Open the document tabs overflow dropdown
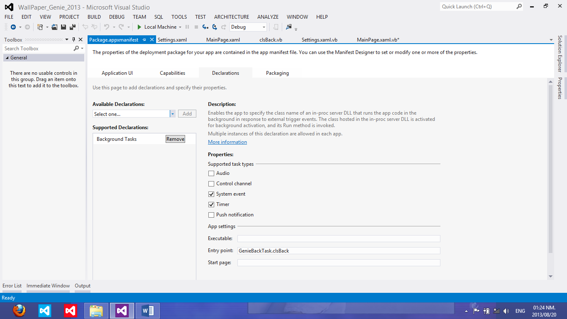The height and width of the screenshot is (319, 567). (551, 40)
